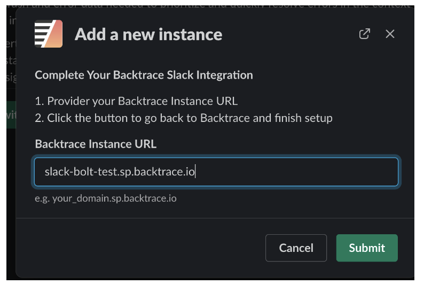
Task: Click partially hidden text at dialog's left edge
Action: click(x=11, y=59)
